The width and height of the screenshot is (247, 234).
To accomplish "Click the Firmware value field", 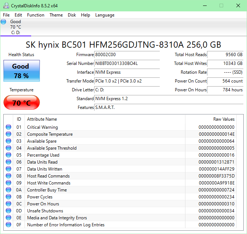I will coord(127,55).
